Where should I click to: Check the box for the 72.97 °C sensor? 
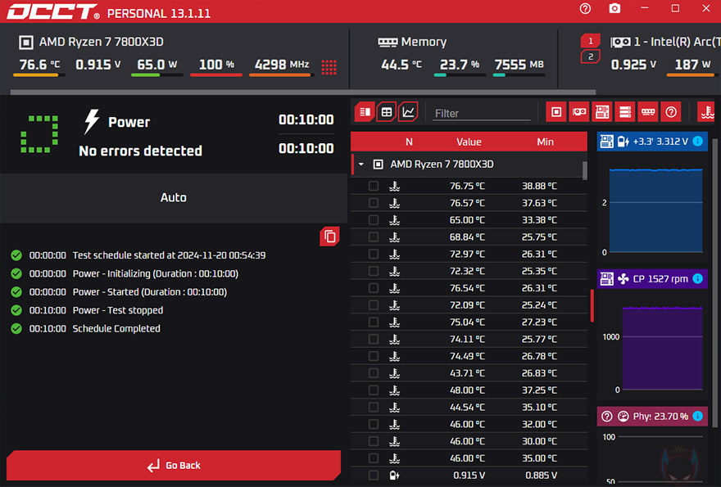(374, 254)
